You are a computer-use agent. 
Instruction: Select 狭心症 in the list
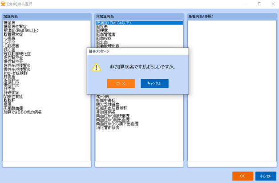click(x=9, y=50)
